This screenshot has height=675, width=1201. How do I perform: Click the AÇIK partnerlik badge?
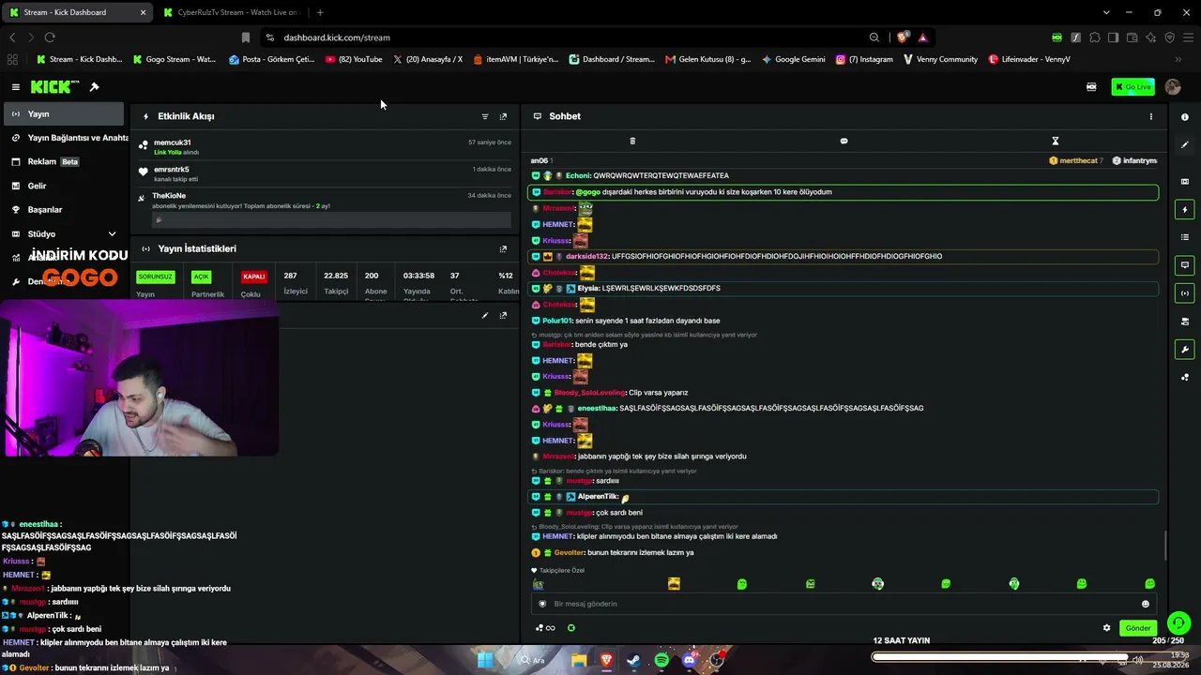[201, 277]
